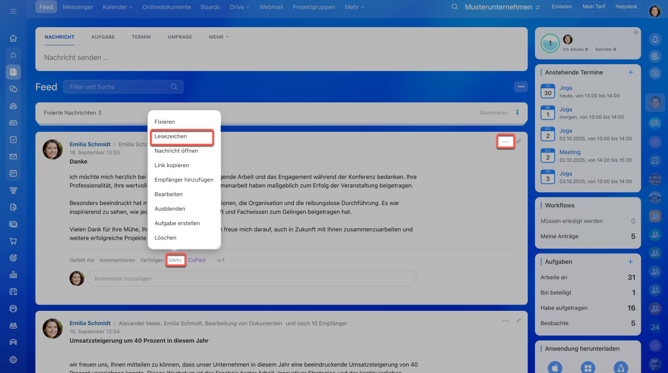Select the UMFRAGE composer tab

[x=180, y=37]
